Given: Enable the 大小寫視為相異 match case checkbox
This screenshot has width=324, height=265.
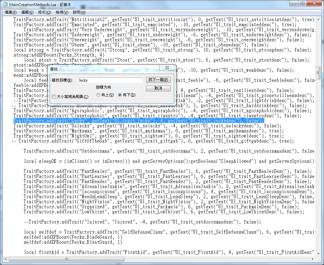Looking at the screenshot, I should coord(54,96).
